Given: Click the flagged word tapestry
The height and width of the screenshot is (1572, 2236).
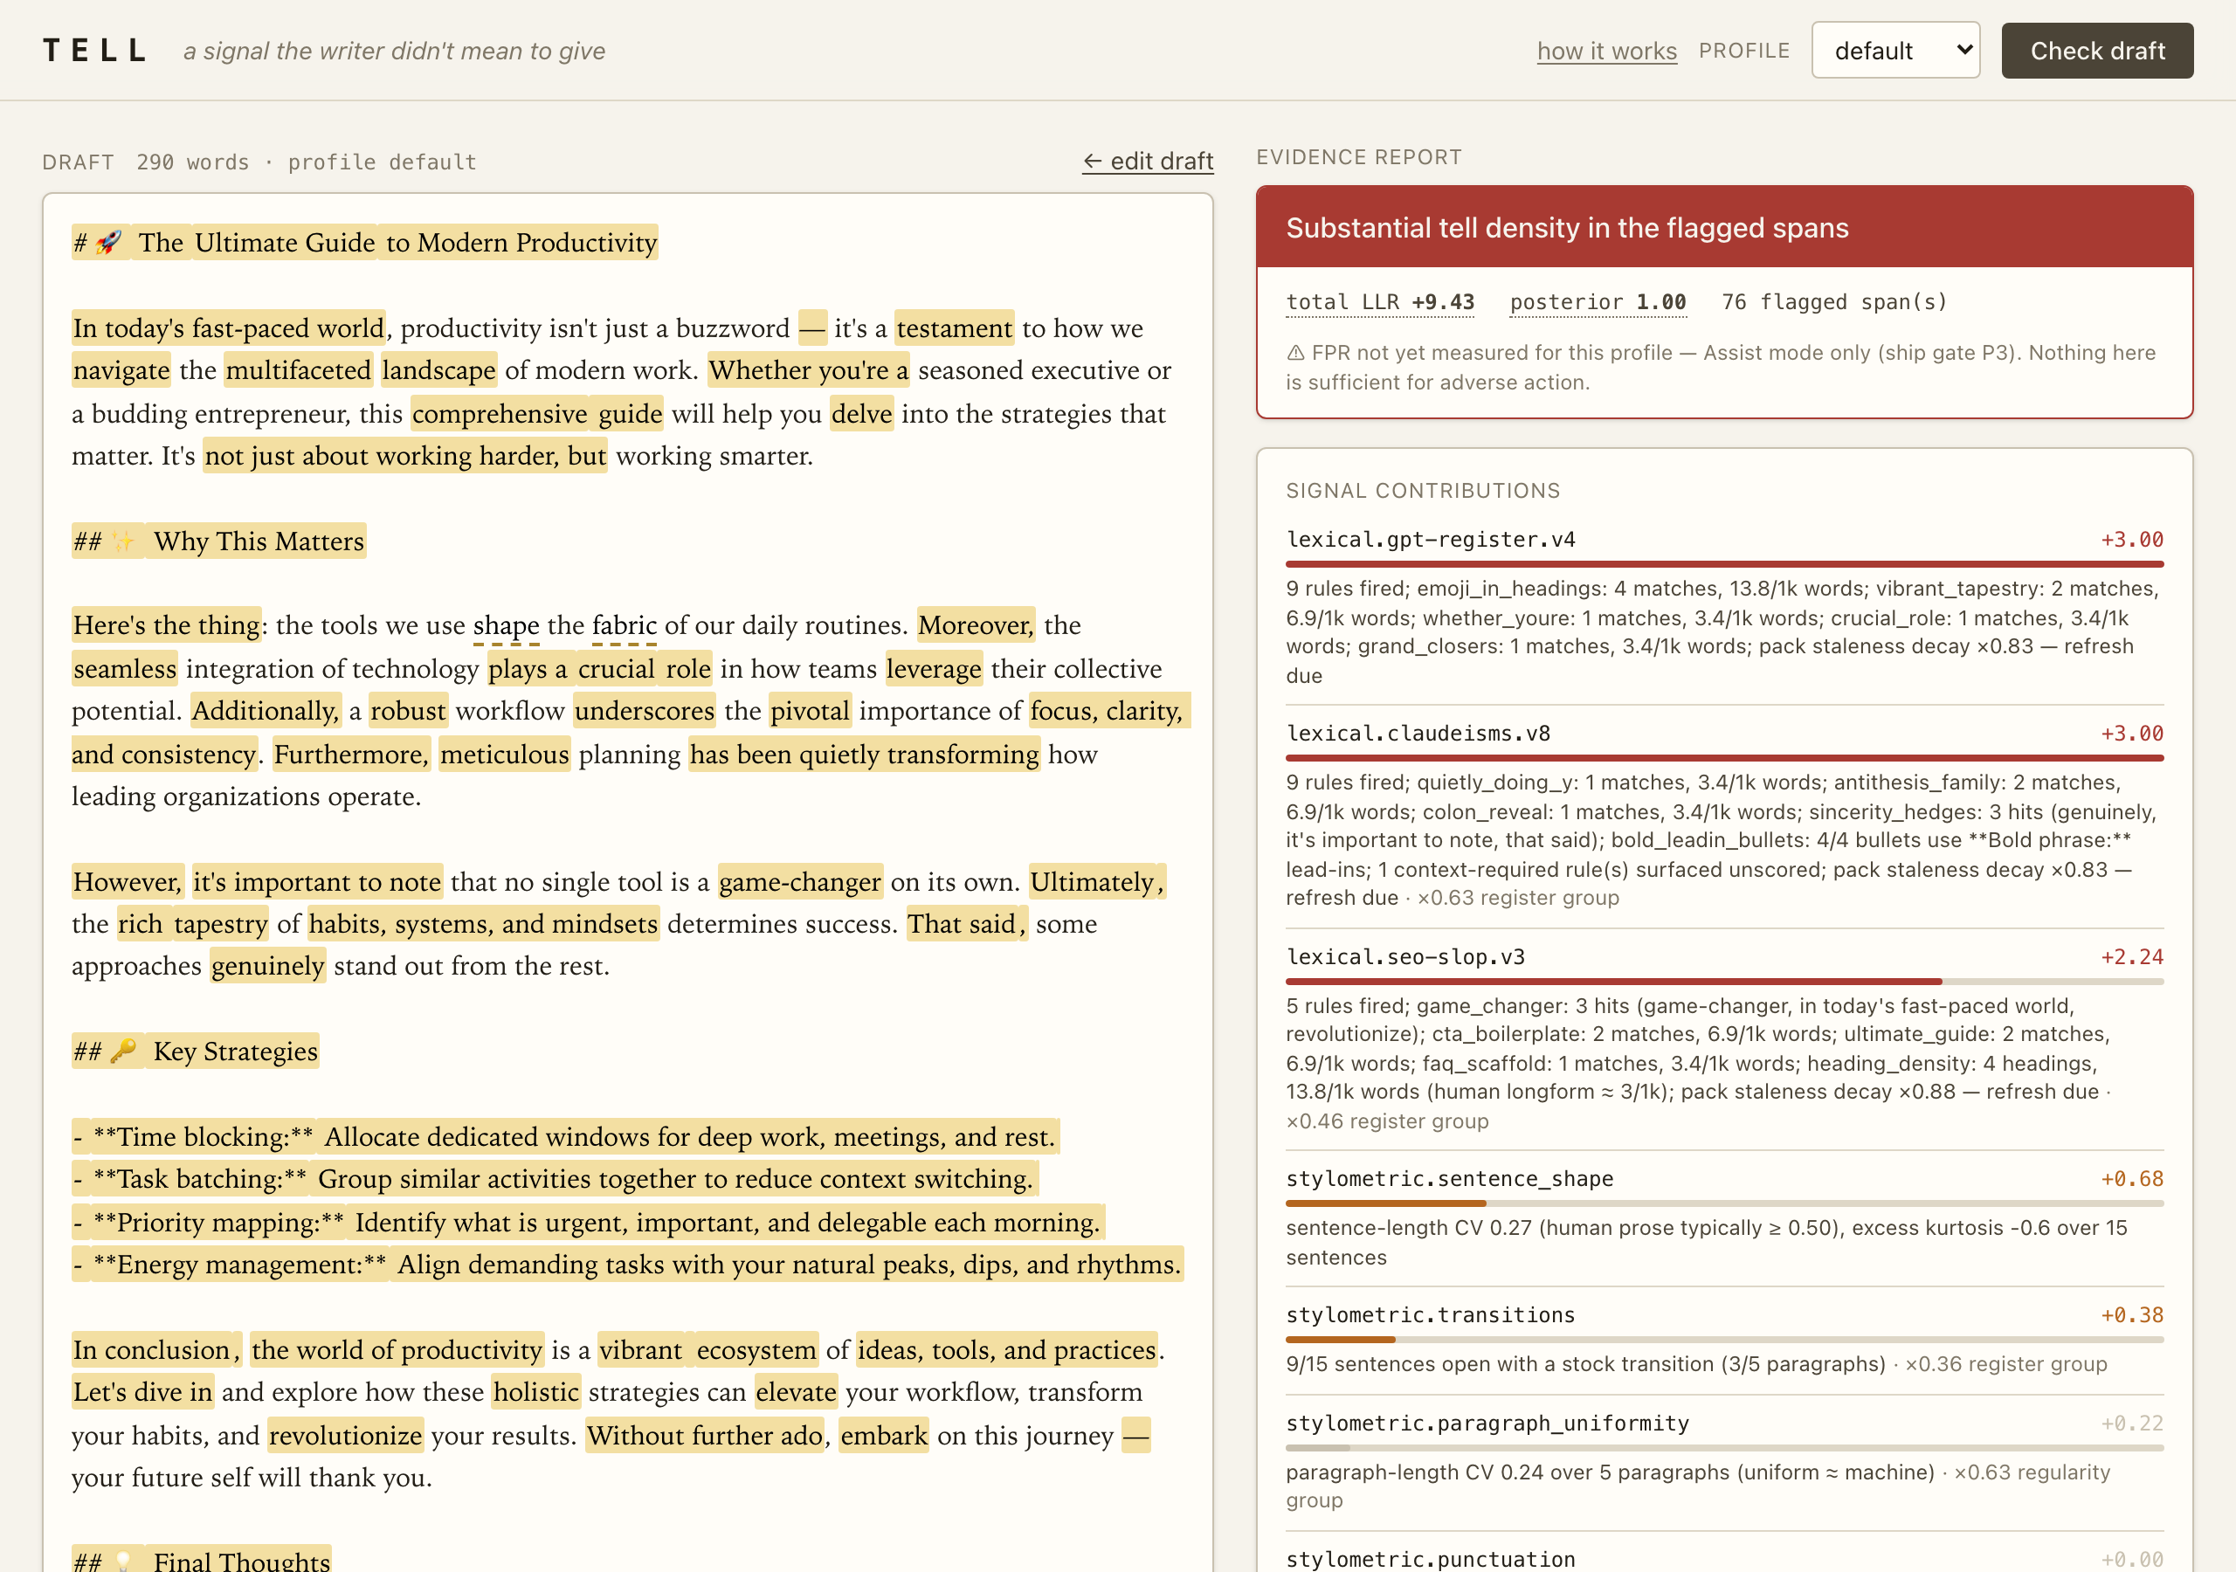Looking at the screenshot, I should [x=221, y=923].
